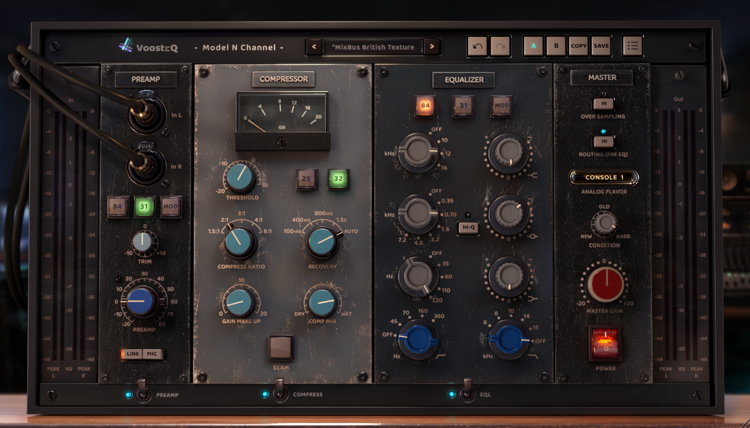Screen dimensions: 750x428
Task: Switch to setting B for comparison
Action: (555, 45)
